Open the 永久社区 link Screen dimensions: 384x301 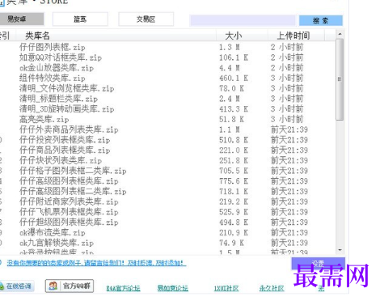click(x=272, y=288)
